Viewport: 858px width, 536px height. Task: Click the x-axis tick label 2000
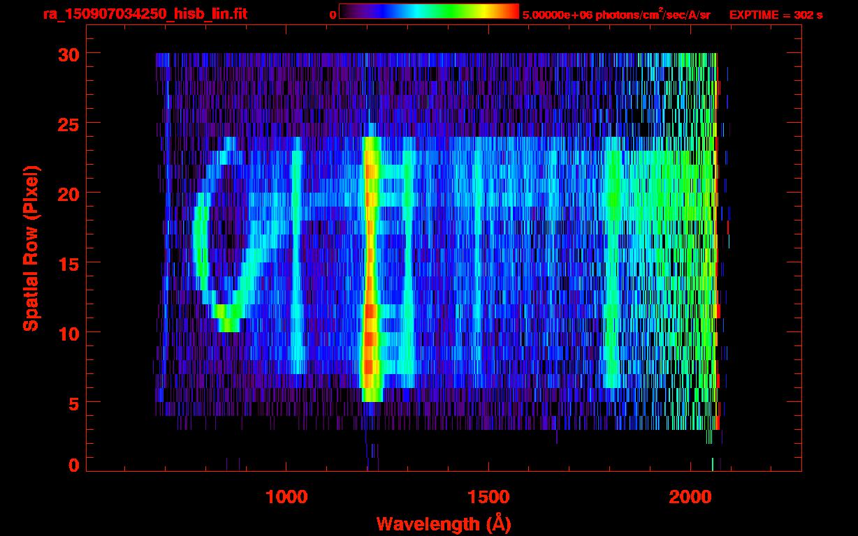pos(690,496)
